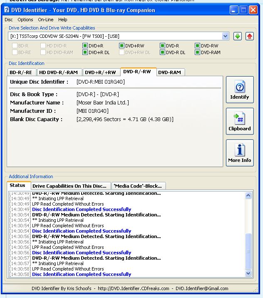Screen dimensions: 263x298
Task: Open the More Info button
Action: 240,153
